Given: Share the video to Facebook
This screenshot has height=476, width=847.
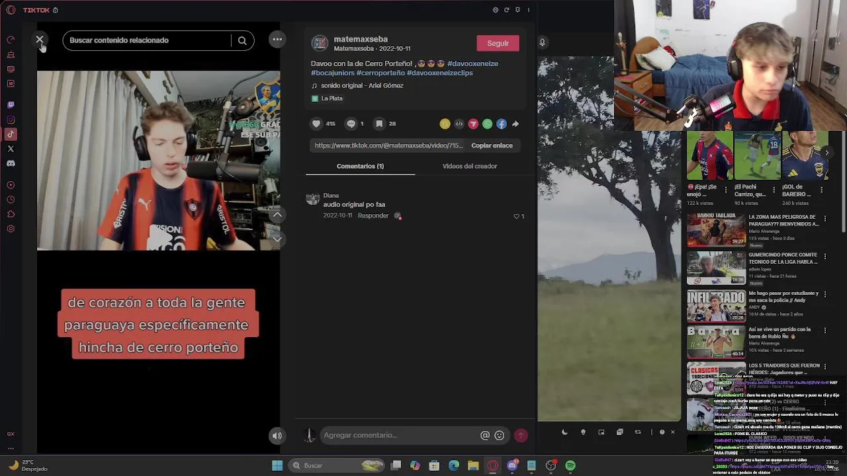Looking at the screenshot, I should [502, 124].
